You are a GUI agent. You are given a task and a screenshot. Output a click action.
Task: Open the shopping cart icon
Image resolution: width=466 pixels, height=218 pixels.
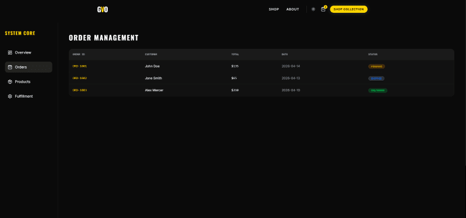(323, 9)
